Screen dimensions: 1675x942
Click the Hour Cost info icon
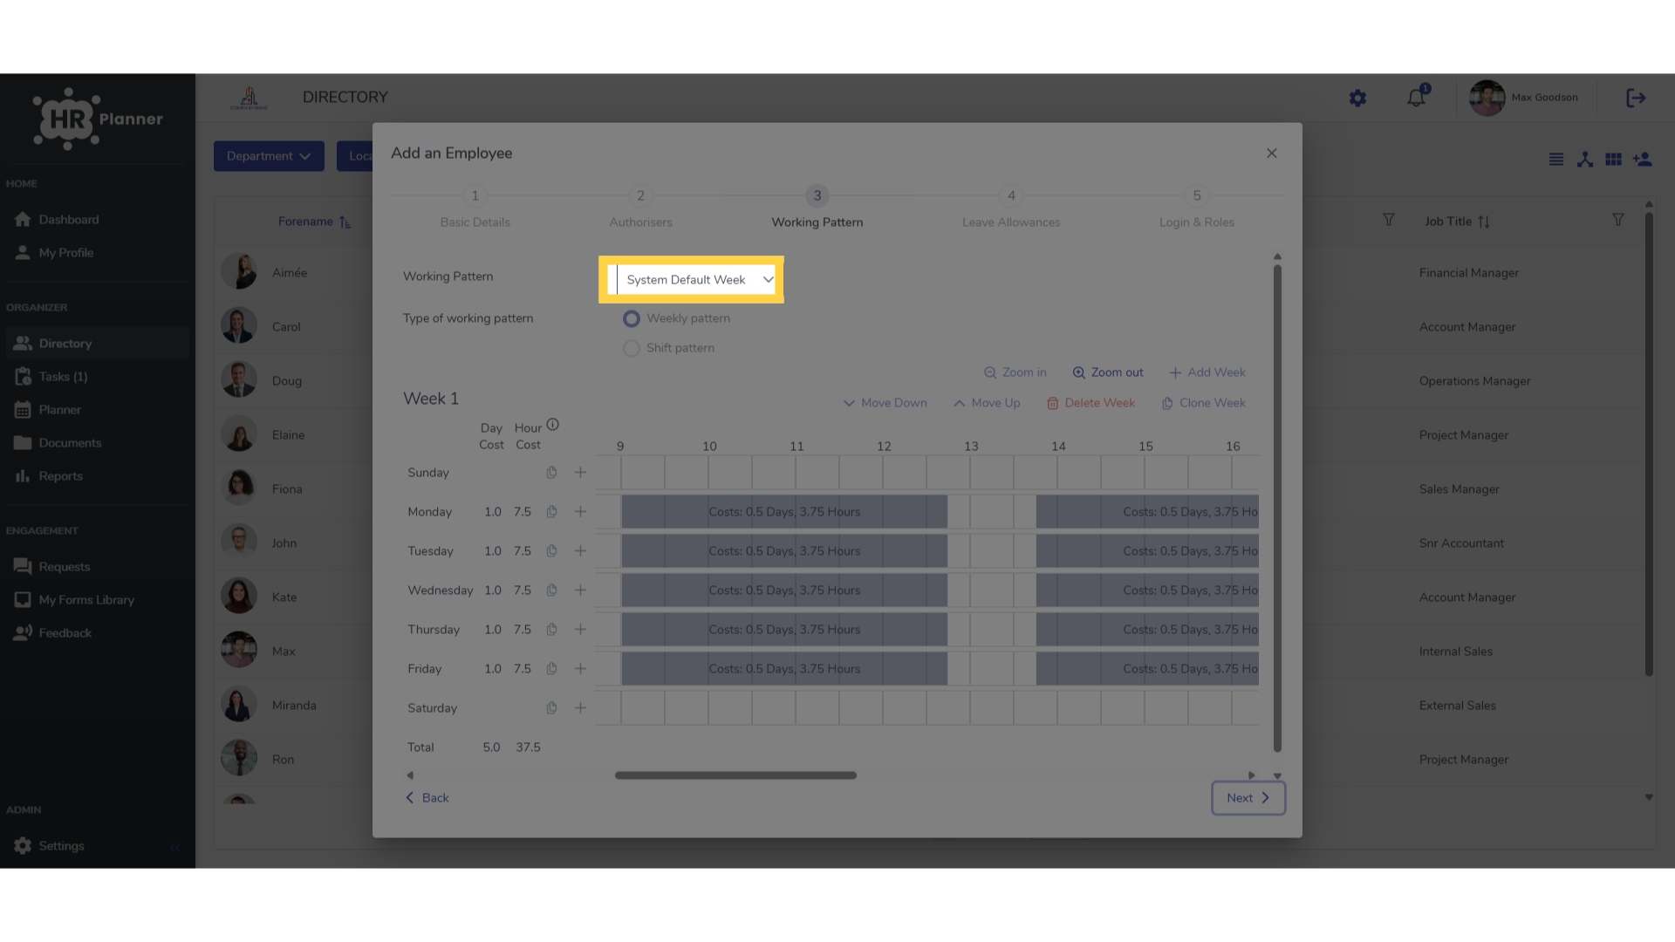coord(552,425)
